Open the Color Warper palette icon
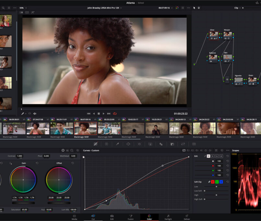This screenshot has height=221, width=261. [x=107, y=144]
